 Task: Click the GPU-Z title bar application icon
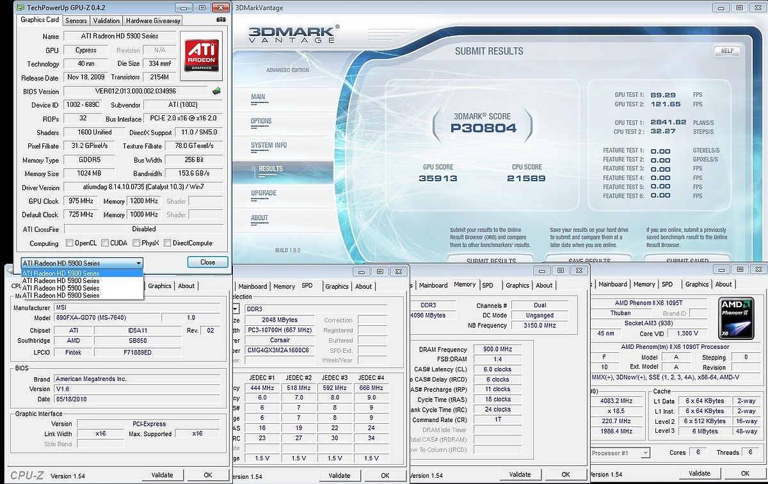click(x=20, y=7)
